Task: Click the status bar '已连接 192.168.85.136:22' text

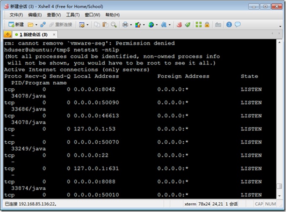Action: (x=30, y=204)
